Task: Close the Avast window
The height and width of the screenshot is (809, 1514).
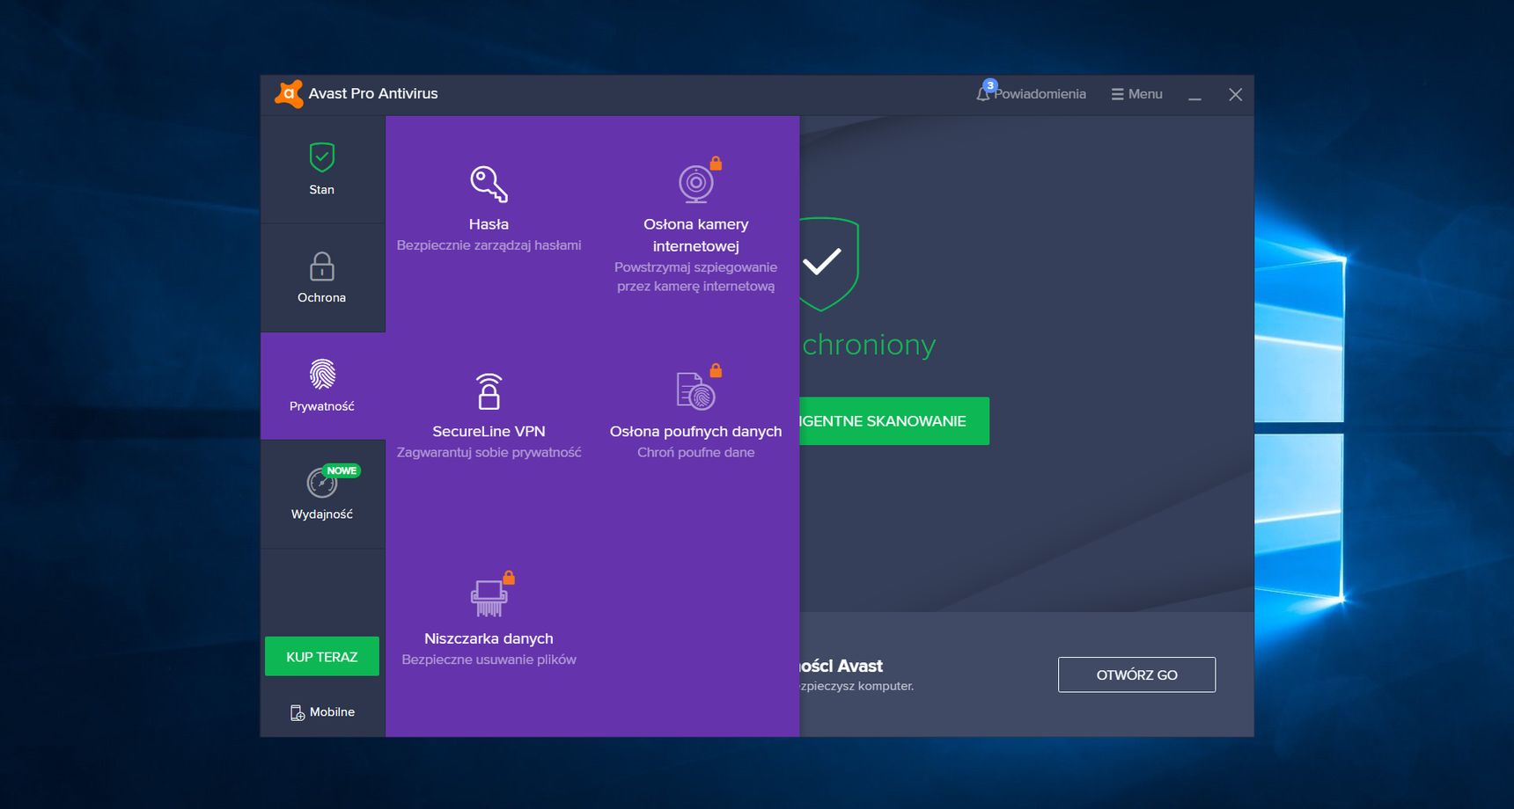Action: pos(1236,94)
